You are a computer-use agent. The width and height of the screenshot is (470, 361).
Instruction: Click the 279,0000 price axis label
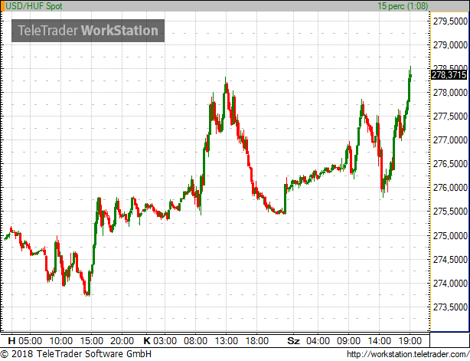450,45
